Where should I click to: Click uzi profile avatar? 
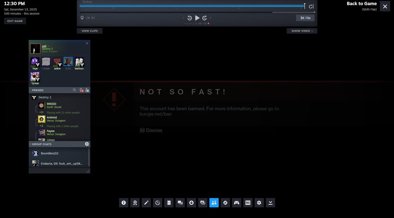click(35, 49)
